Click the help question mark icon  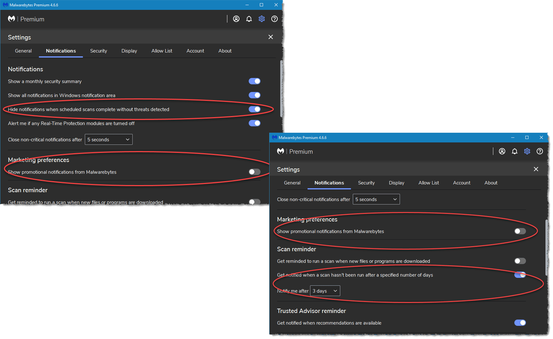pyautogui.click(x=274, y=19)
